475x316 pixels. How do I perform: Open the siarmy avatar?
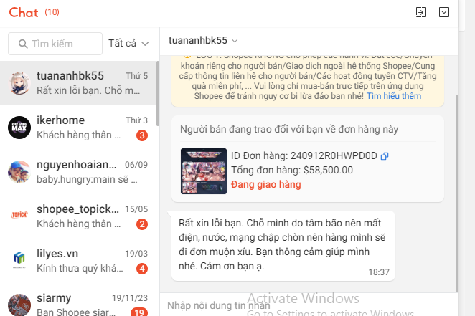[19, 305]
